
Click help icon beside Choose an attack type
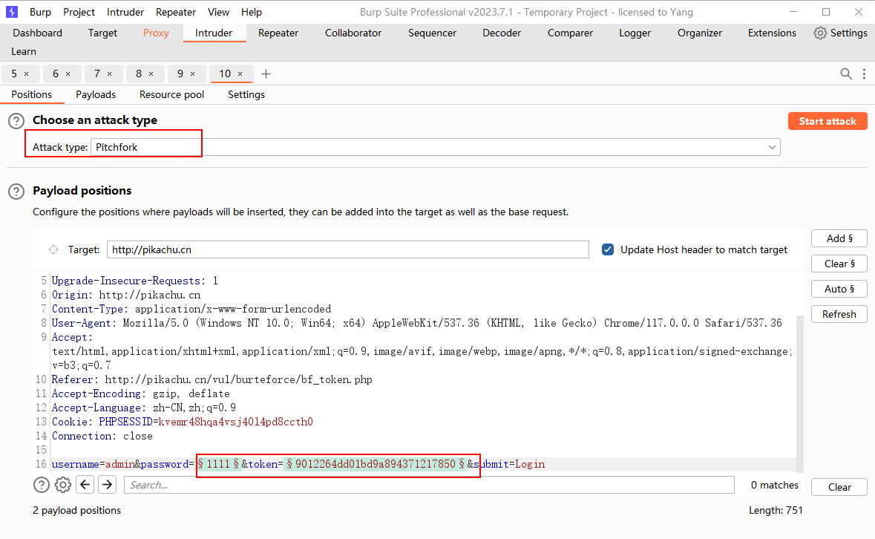coord(16,120)
